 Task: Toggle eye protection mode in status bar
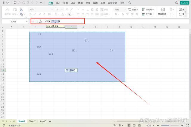114,126
